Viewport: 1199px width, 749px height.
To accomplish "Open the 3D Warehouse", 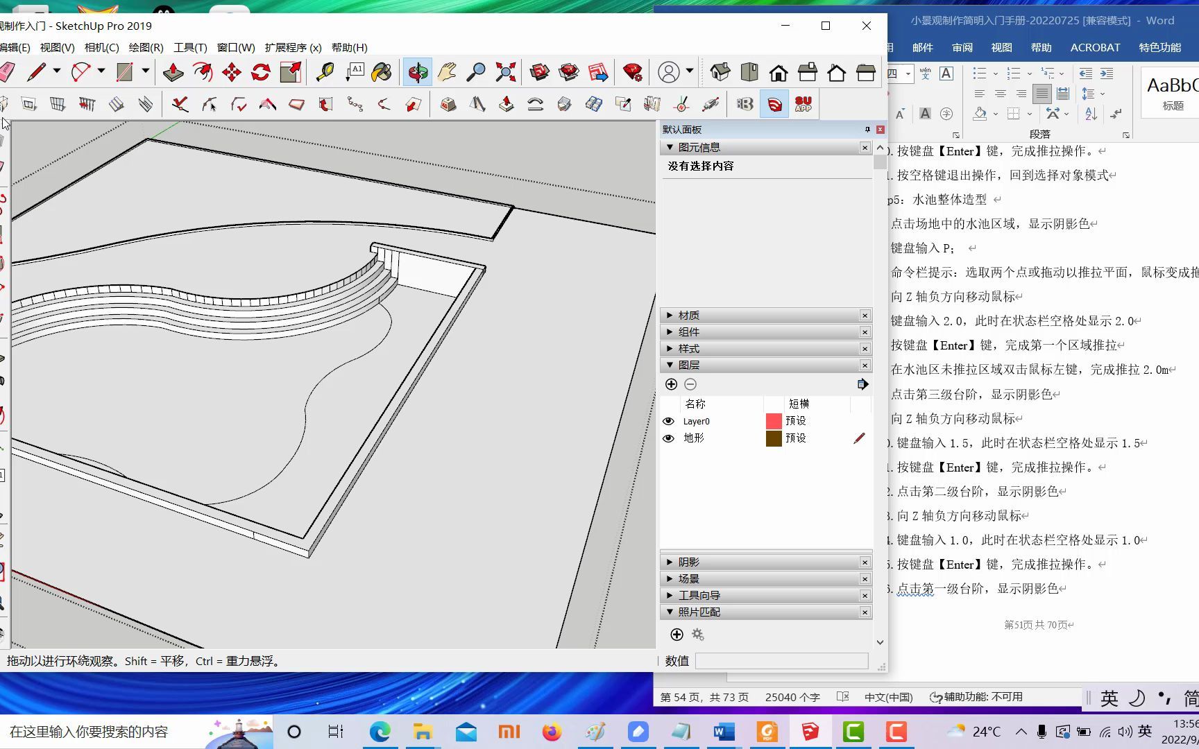I will pos(539,71).
